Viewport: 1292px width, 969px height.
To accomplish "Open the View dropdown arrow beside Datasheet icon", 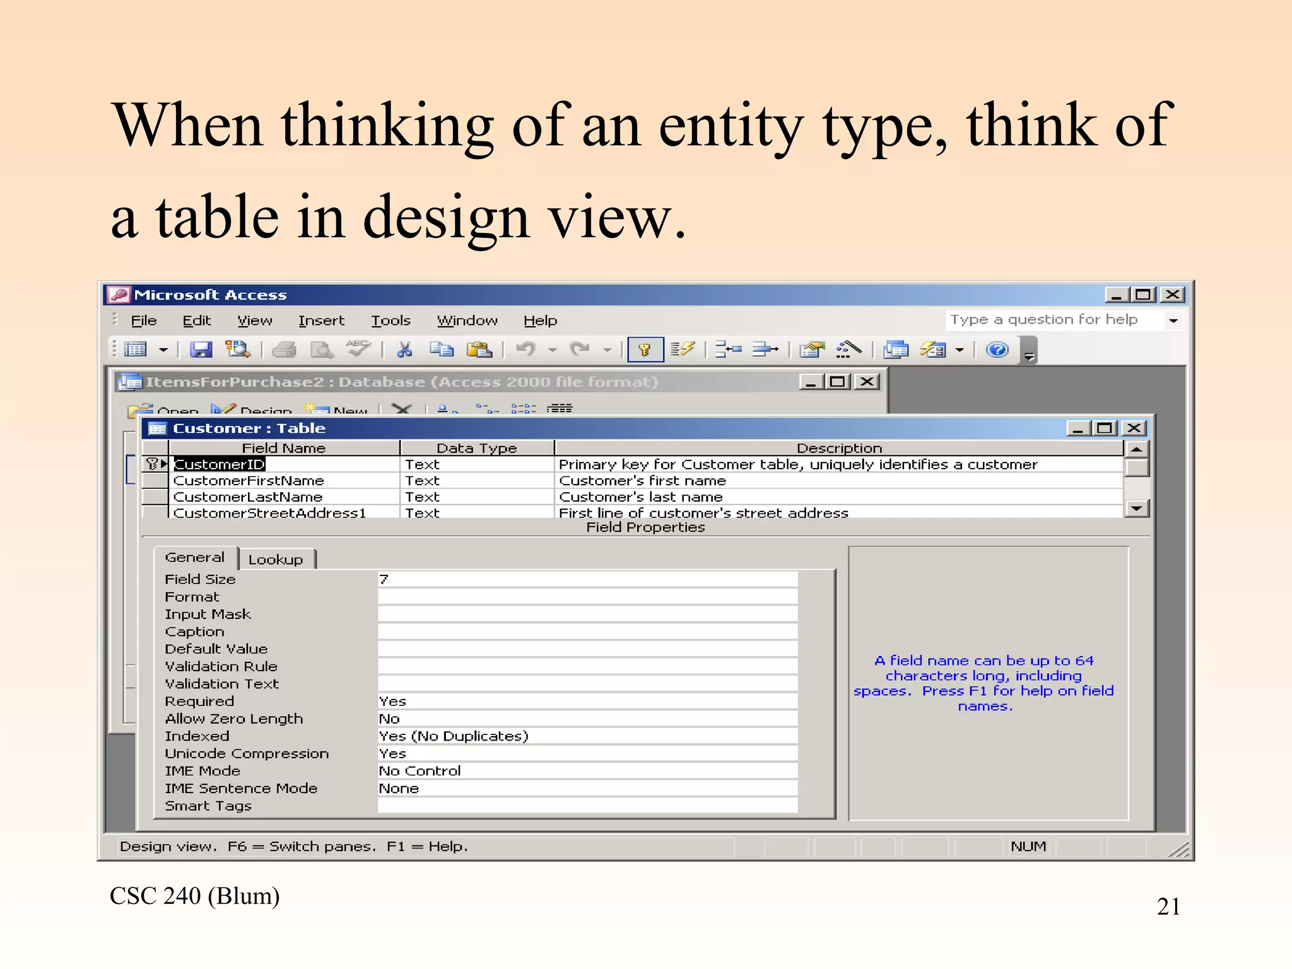I will (x=163, y=349).
